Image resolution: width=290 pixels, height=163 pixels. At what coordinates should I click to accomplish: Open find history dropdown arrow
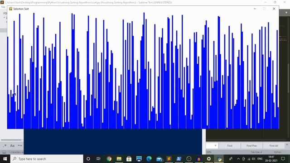(x=215, y=146)
